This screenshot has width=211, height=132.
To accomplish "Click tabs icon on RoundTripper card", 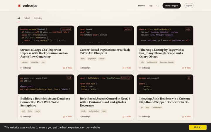I will (183, 117).
